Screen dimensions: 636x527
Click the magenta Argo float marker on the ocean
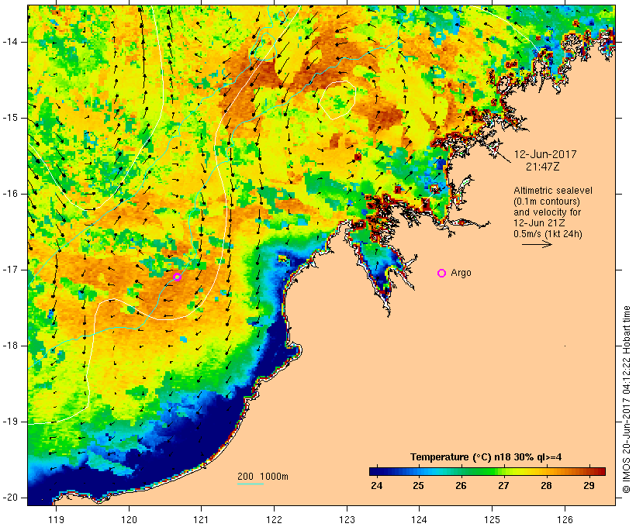coord(178,277)
